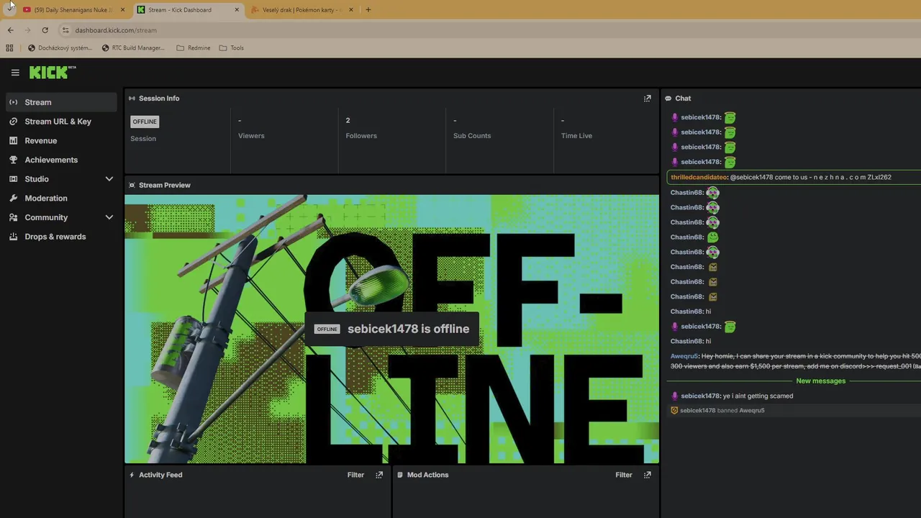Viewport: 921px width, 518px height.
Task: Select Stream in the sidebar
Action: click(x=61, y=102)
